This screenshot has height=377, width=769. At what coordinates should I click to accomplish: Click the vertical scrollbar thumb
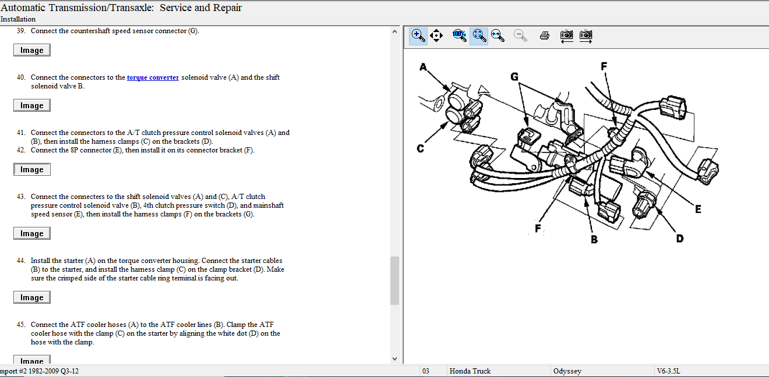point(394,280)
